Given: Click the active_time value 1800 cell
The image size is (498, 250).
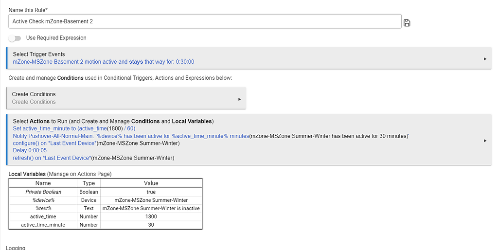Looking at the screenshot, I should pos(151,216).
